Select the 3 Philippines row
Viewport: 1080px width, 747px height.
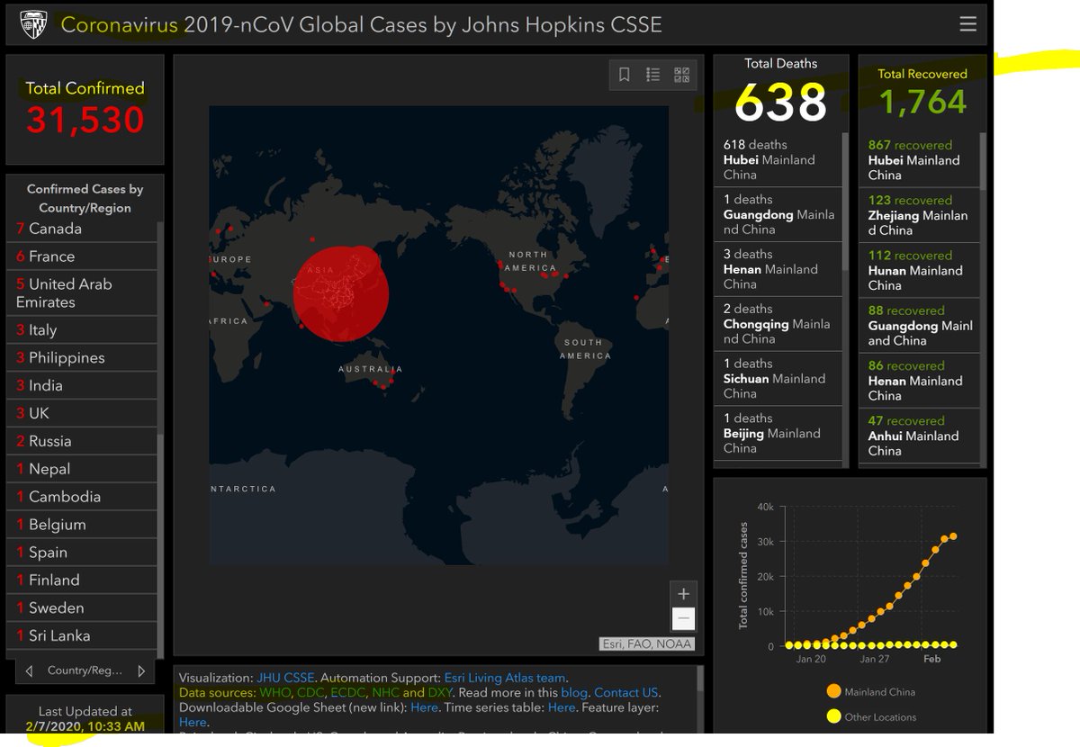tap(83, 358)
